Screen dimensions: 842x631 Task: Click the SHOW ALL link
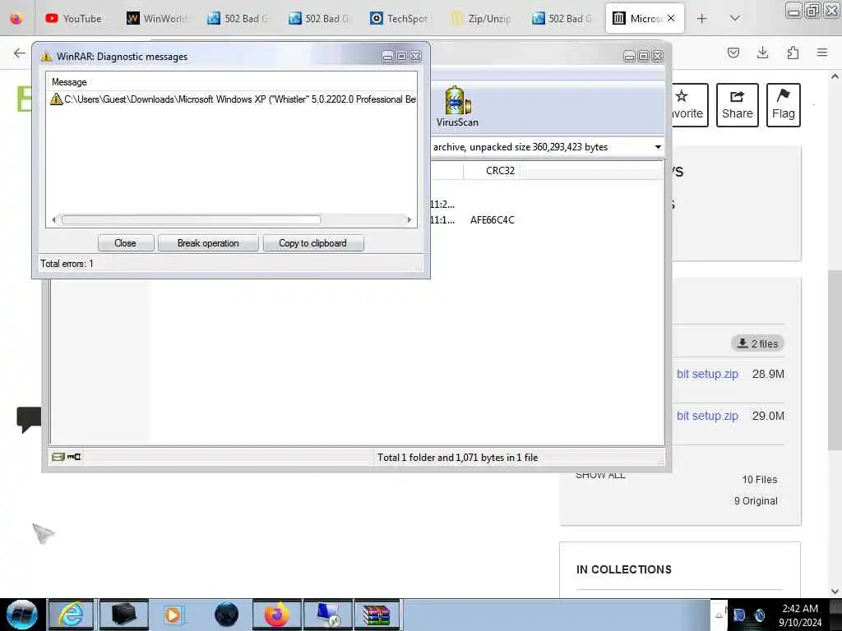(599, 476)
